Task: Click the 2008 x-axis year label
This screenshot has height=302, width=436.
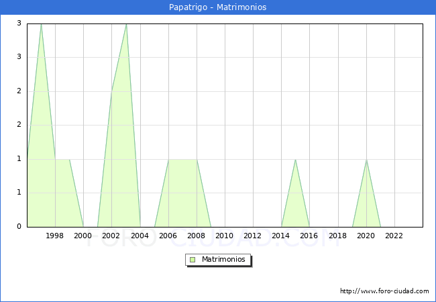Action: [197, 236]
